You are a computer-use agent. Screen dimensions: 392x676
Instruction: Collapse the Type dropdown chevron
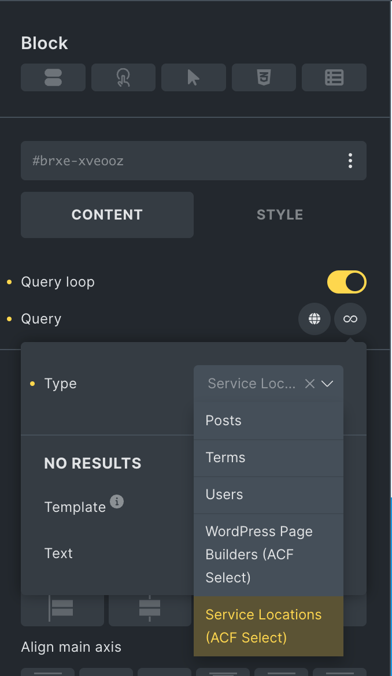click(327, 384)
